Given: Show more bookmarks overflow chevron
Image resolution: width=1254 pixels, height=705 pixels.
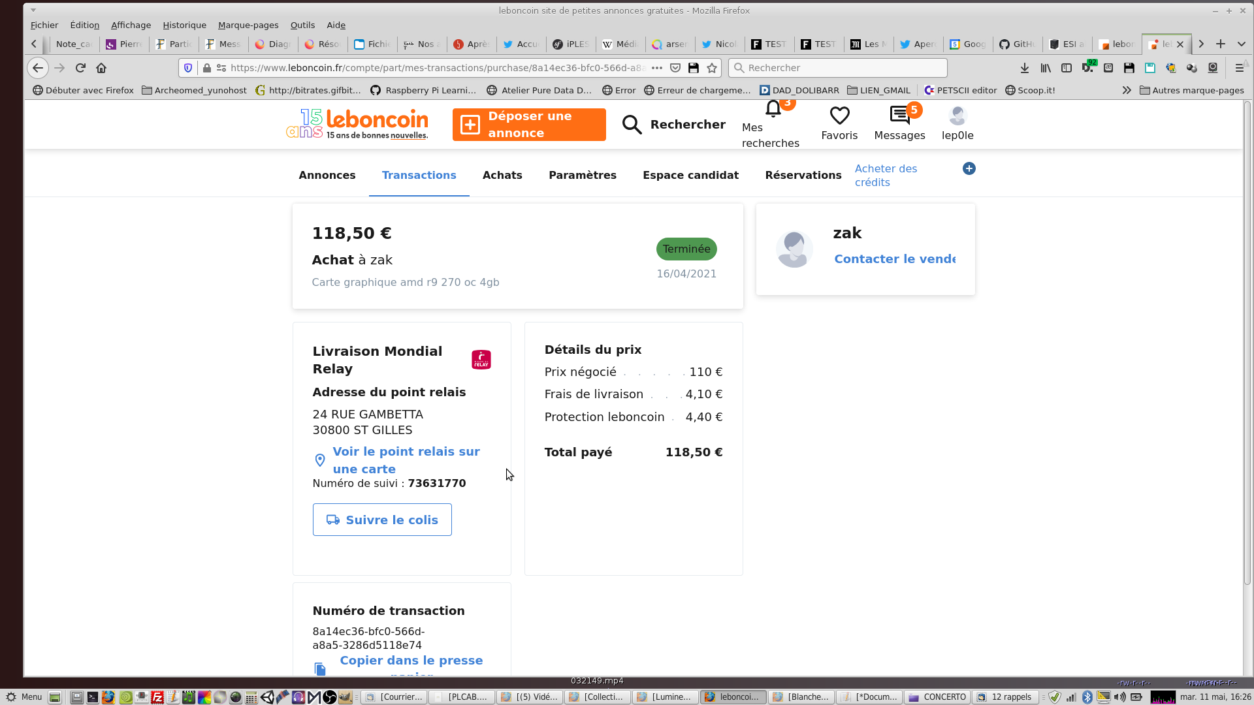Looking at the screenshot, I should point(1127,90).
